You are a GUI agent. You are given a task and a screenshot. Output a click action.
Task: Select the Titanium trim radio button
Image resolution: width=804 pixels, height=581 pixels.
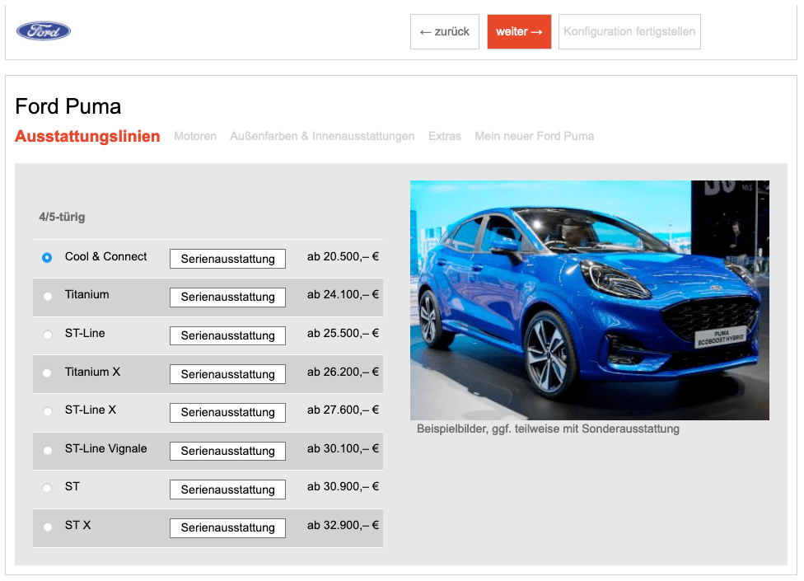tap(47, 296)
